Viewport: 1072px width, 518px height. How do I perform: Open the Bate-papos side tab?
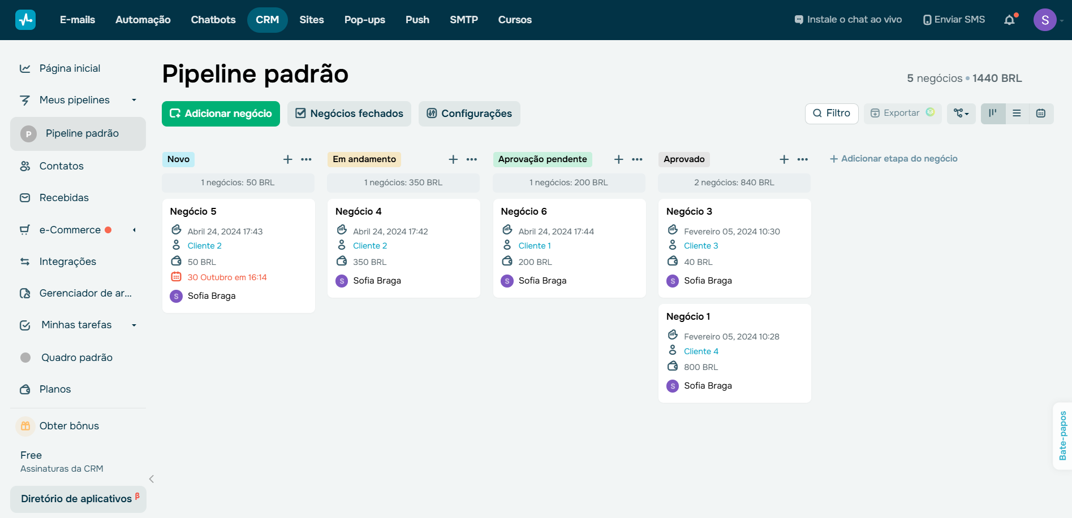pos(1062,436)
